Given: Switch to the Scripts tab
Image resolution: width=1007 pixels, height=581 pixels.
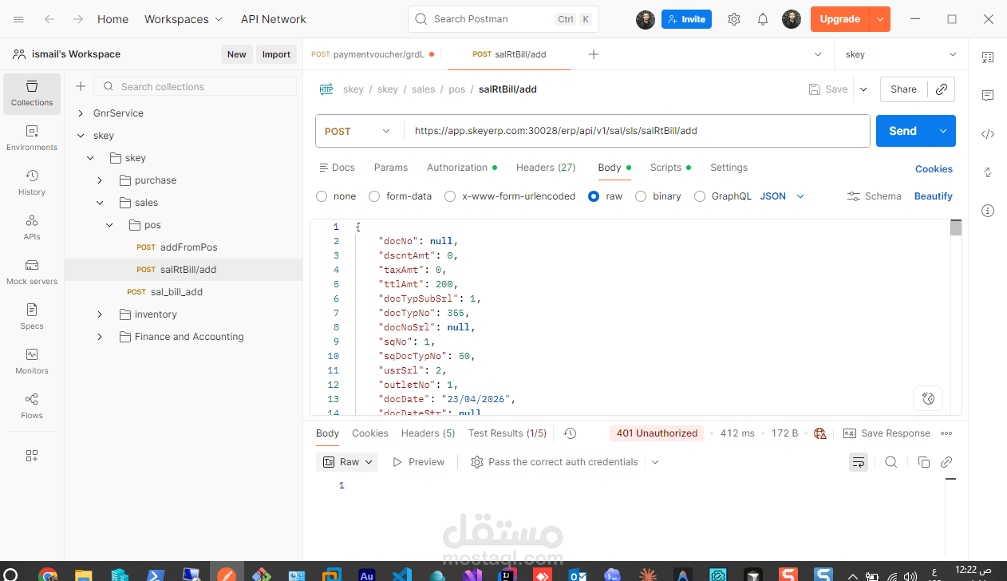Looking at the screenshot, I should (x=670, y=168).
